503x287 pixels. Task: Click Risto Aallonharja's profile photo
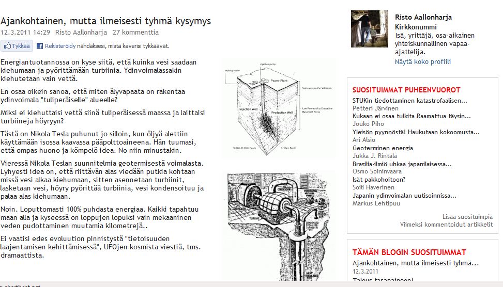[x=369, y=29]
